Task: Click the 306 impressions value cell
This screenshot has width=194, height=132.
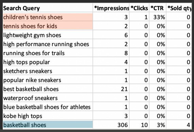Action: [x=111, y=125]
